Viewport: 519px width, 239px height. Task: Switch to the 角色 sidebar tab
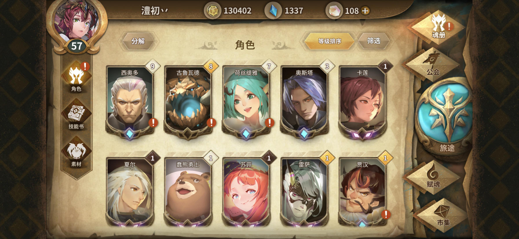[x=76, y=77]
